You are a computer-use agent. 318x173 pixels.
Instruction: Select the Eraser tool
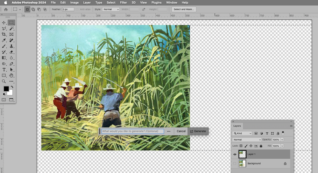click(x=11, y=52)
